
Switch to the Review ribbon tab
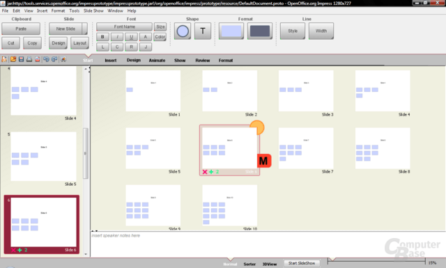203,61
